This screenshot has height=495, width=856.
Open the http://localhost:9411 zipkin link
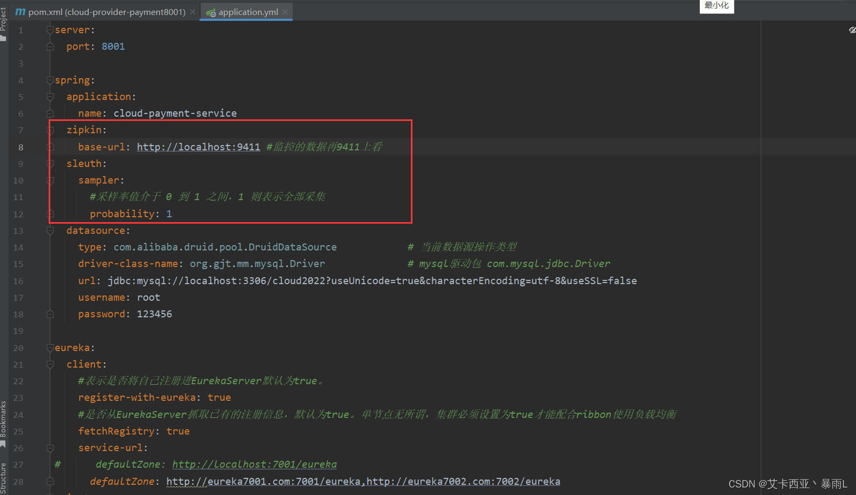pos(198,147)
